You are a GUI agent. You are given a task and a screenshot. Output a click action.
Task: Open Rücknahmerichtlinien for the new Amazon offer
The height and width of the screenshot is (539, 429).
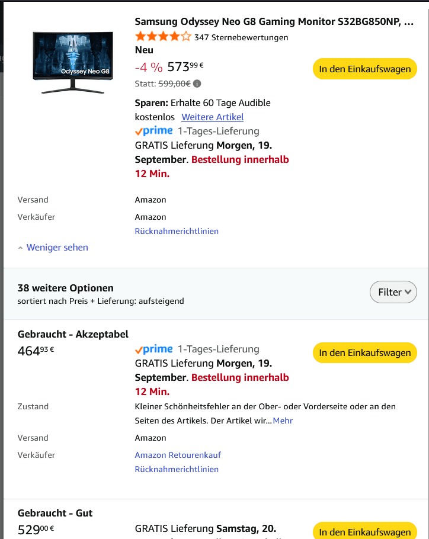(x=177, y=231)
